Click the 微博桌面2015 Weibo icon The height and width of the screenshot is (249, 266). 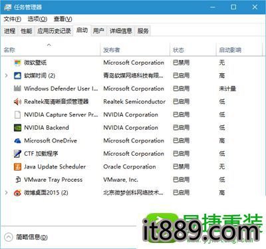17,192
